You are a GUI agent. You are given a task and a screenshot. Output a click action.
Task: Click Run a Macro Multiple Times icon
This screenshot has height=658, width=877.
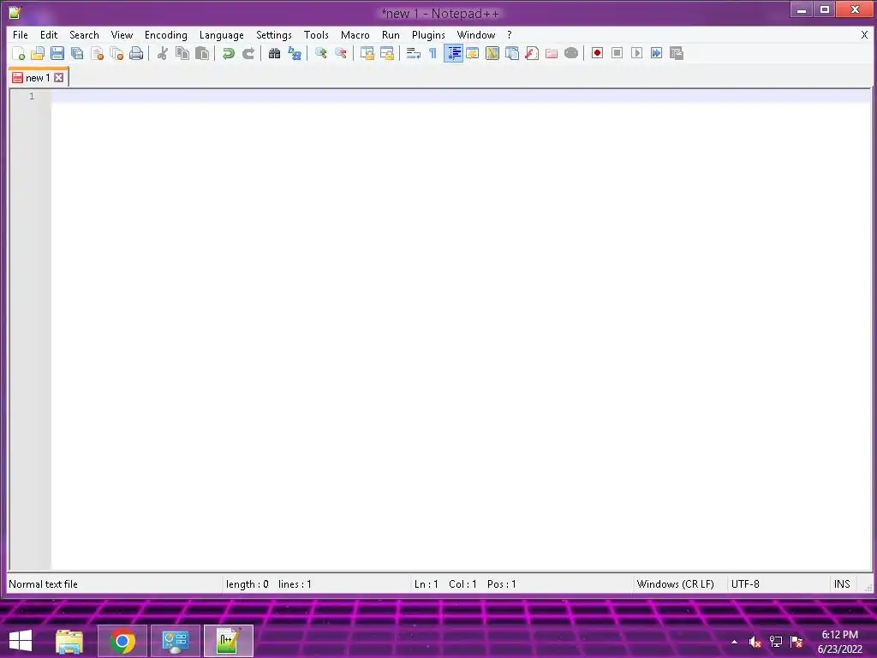point(657,53)
